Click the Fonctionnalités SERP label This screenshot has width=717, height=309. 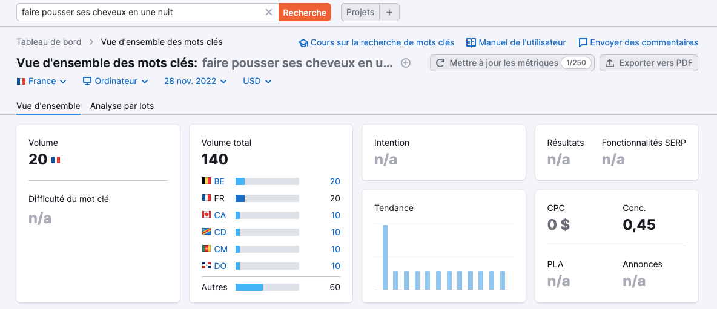coord(644,143)
